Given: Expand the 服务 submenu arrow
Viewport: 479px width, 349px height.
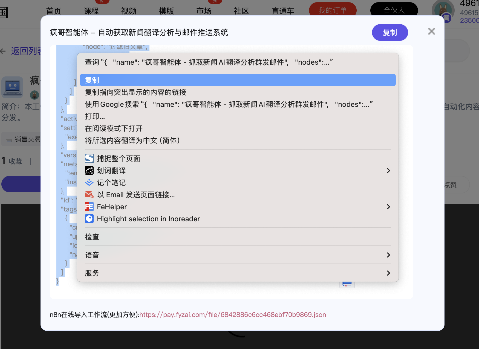Looking at the screenshot, I should tap(388, 273).
